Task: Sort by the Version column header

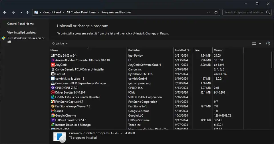Action: click(x=219, y=50)
